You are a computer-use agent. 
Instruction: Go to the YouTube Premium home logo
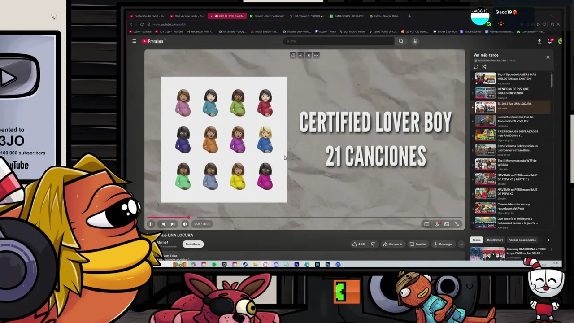(x=153, y=41)
